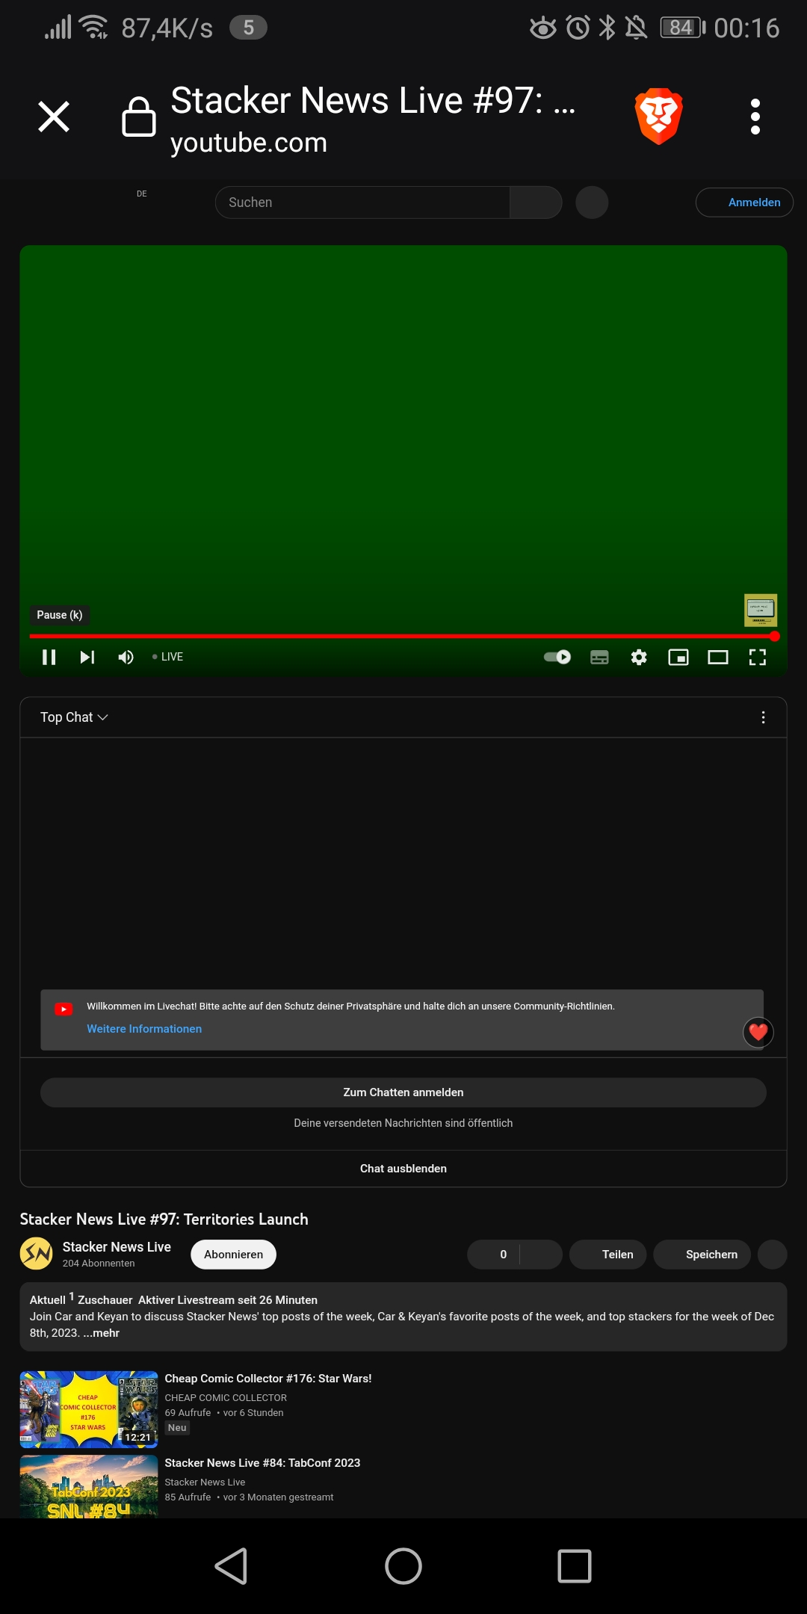Click the Abonnieren button

233,1255
